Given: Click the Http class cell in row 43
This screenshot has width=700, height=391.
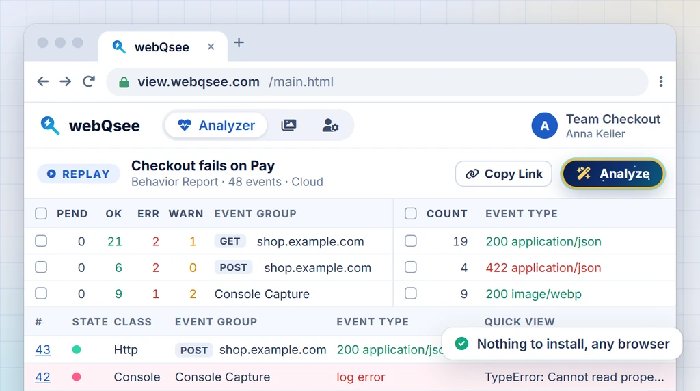Looking at the screenshot, I should point(126,350).
